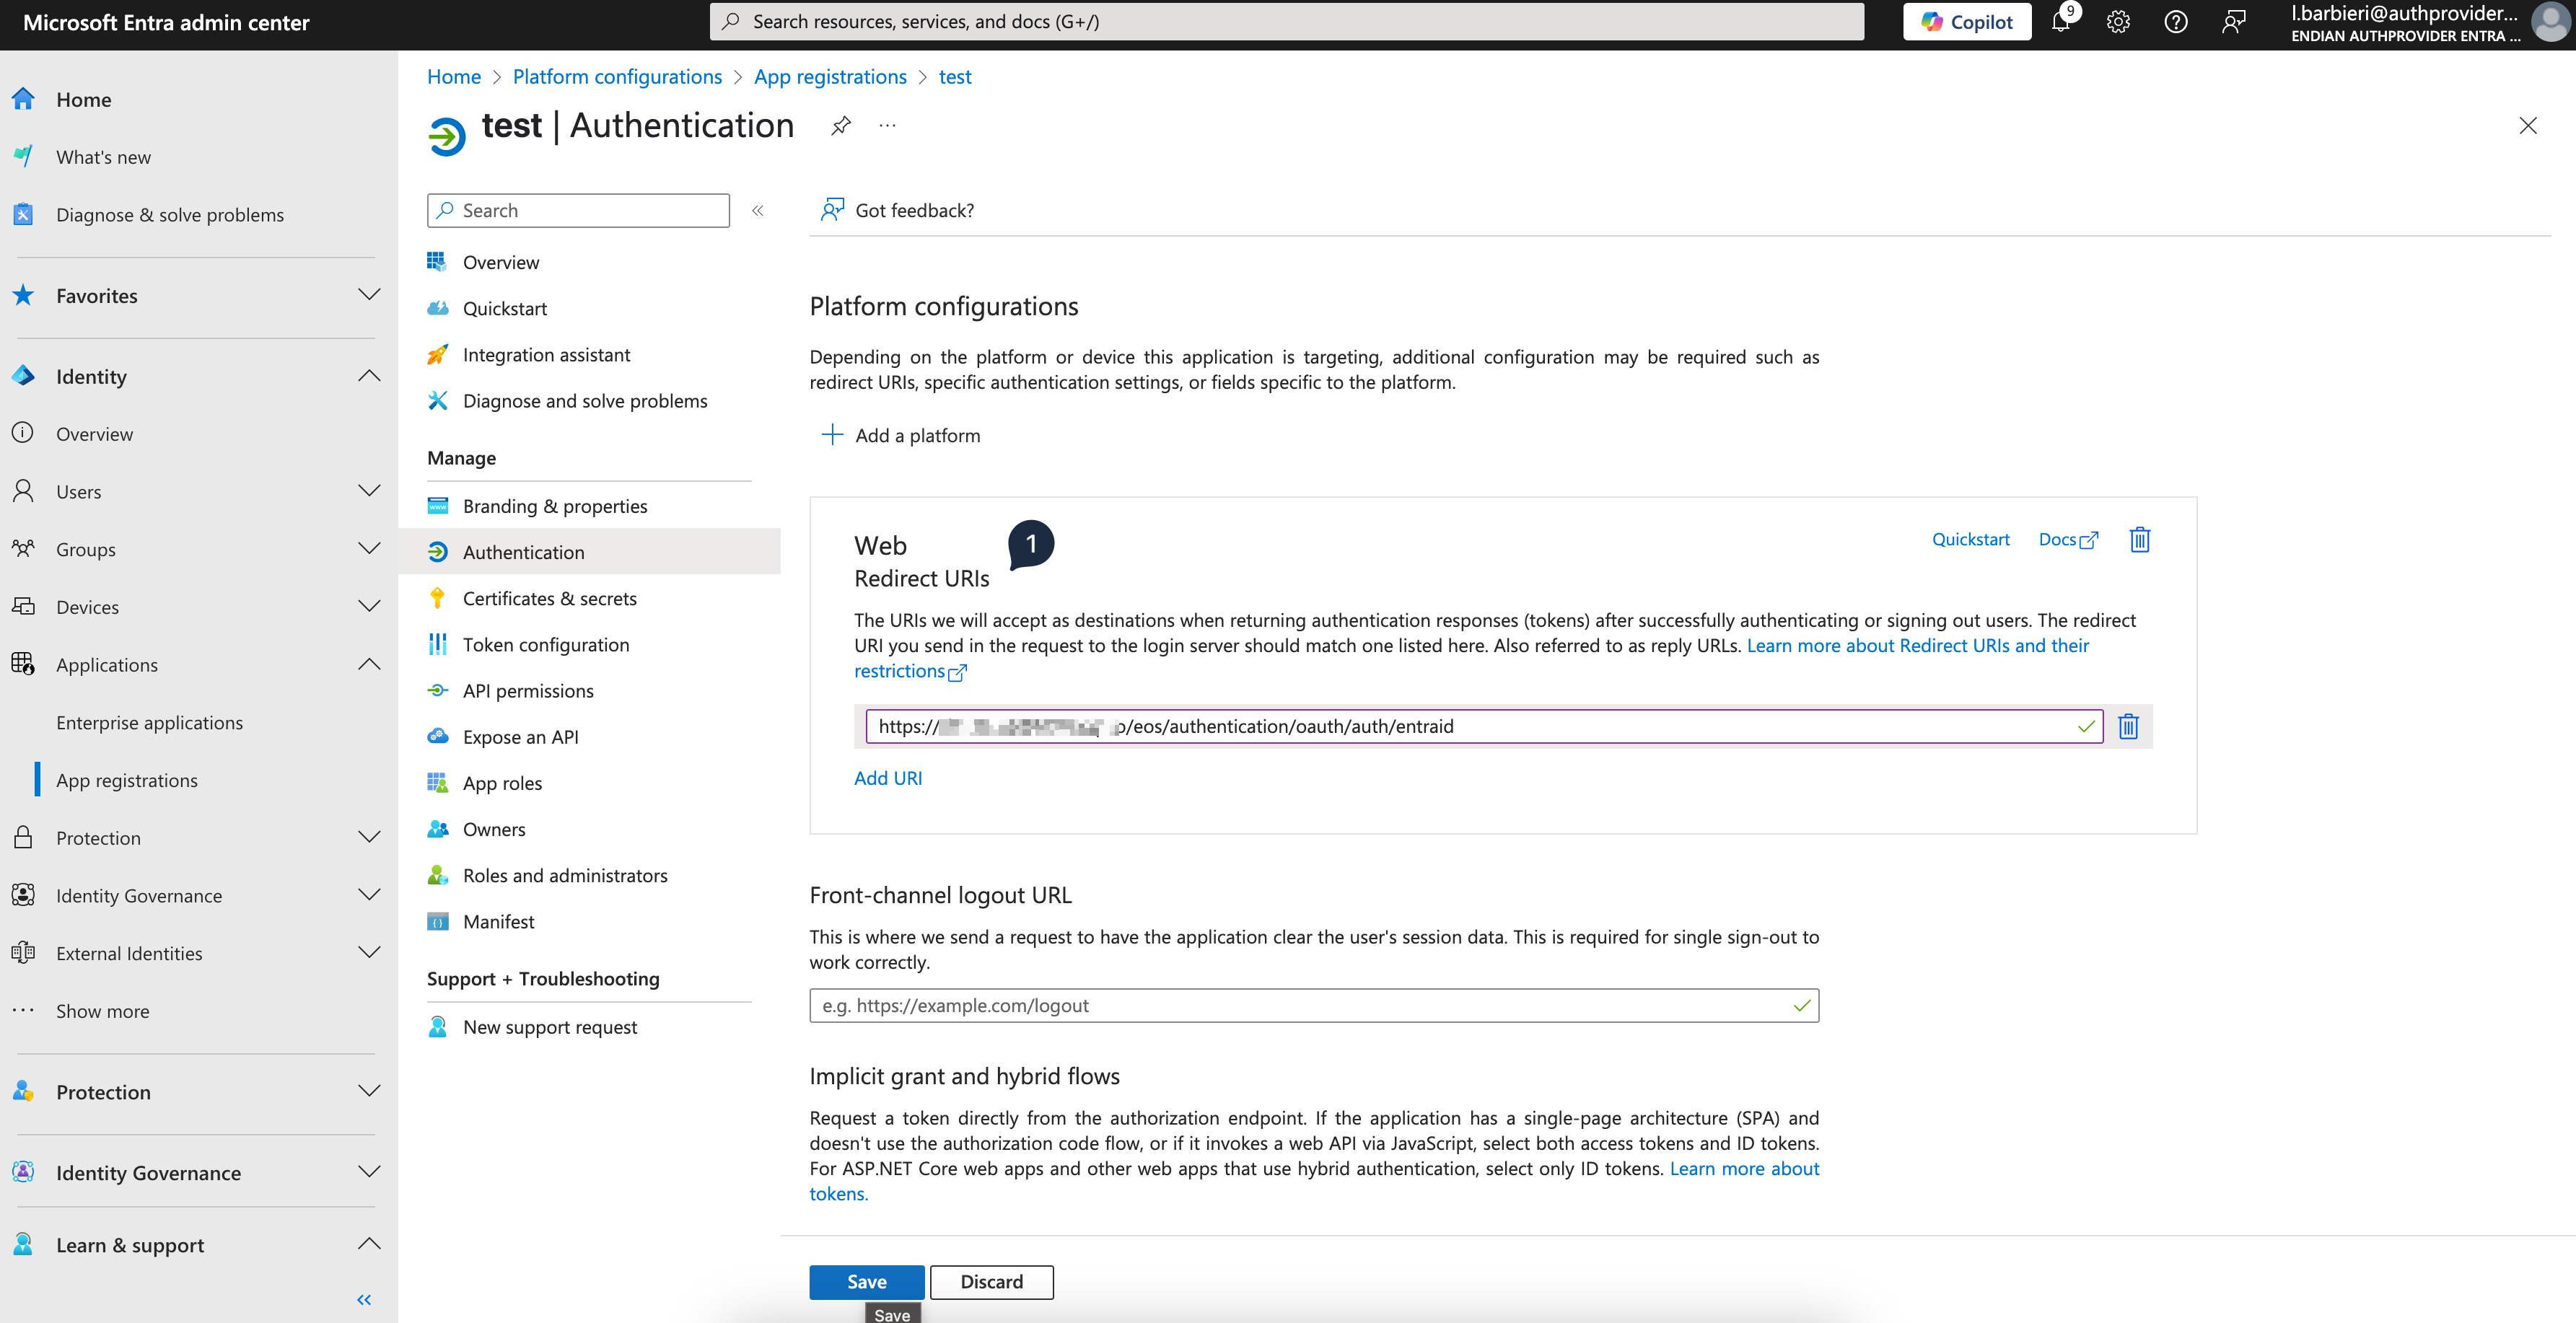The width and height of the screenshot is (2576, 1323).
Task: Collapse the app menu with double chevron
Action: click(758, 210)
